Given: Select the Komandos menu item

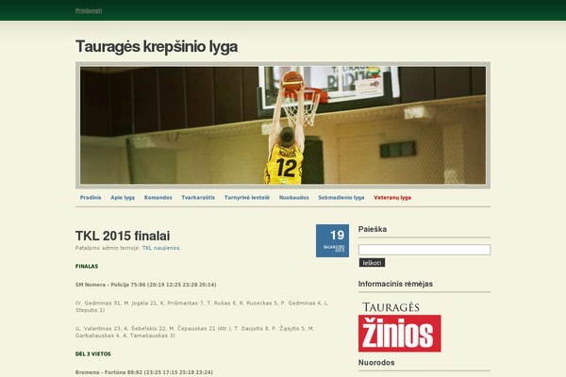Looking at the screenshot, I should click(x=158, y=197).
